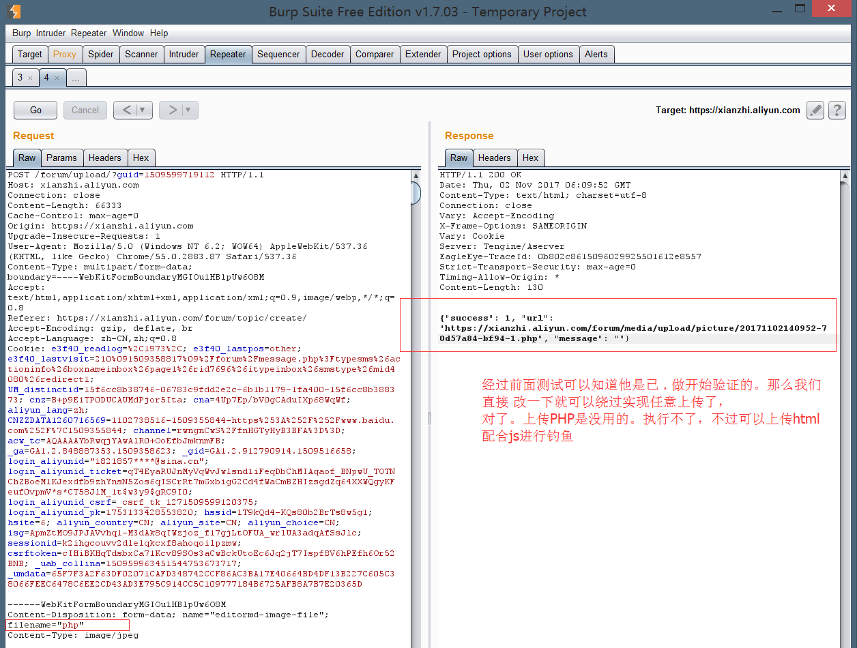Click the request scrollbar up arrow

pos(416,175)
